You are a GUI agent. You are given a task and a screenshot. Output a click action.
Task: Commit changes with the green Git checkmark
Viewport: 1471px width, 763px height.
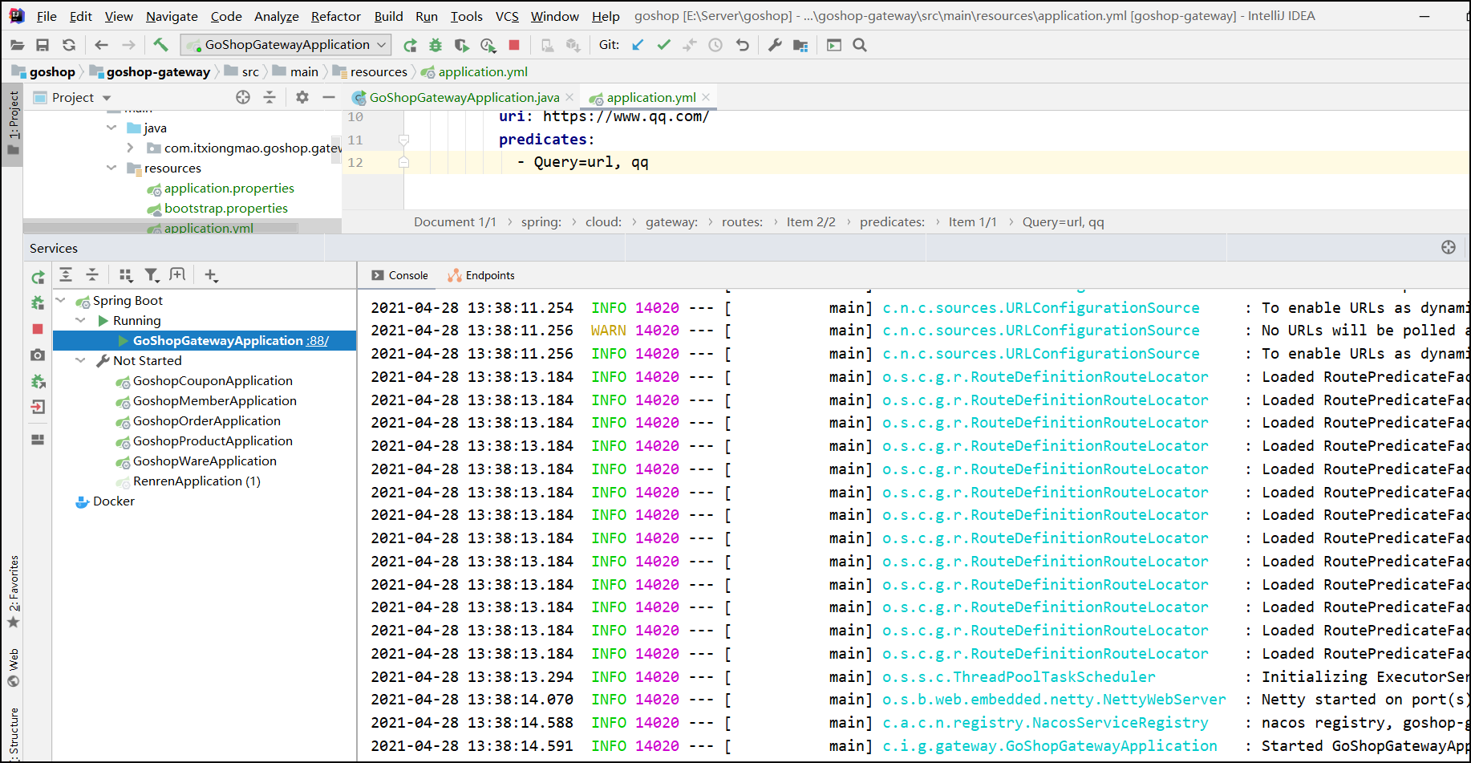(663, 45)
